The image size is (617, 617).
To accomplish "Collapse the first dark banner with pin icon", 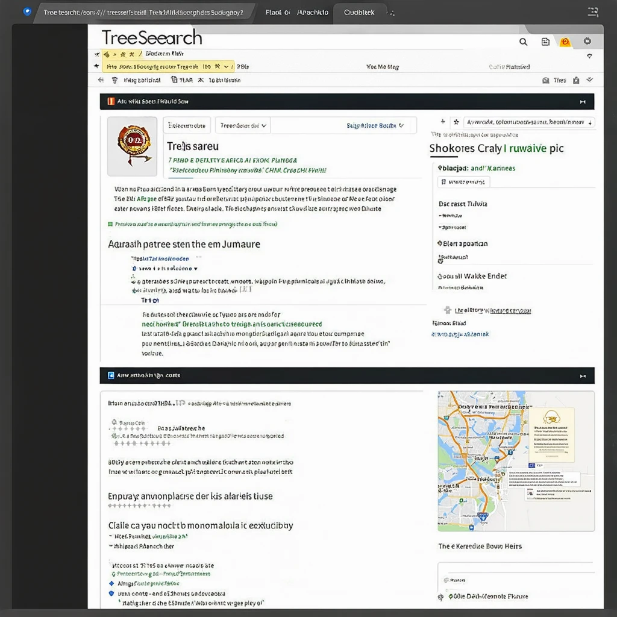I will pos(583,102).
